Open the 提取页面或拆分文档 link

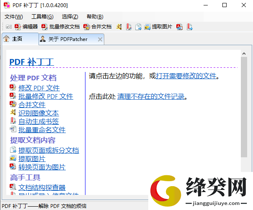pyautogui.click(x=49, y=150)
